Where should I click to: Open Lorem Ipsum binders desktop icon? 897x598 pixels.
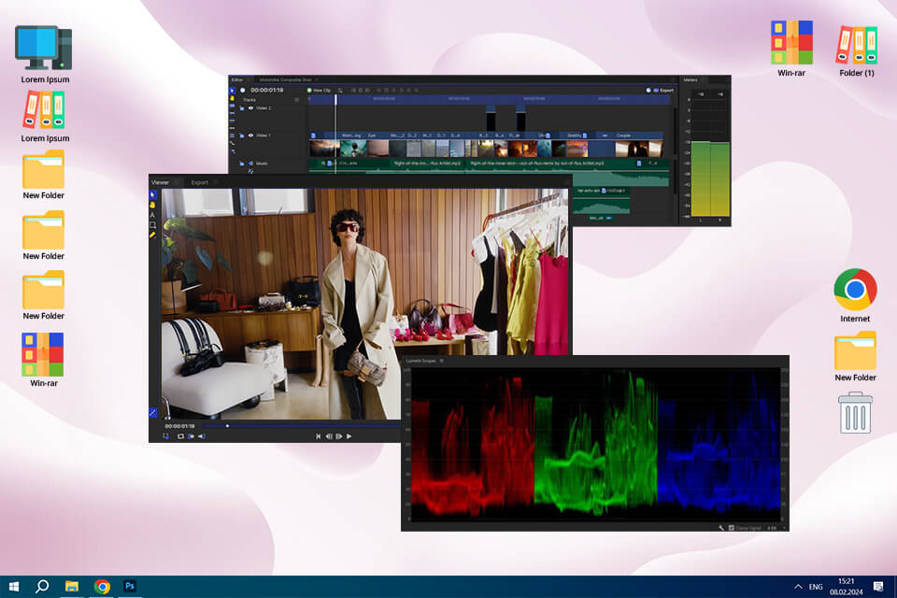click(45, 118)
